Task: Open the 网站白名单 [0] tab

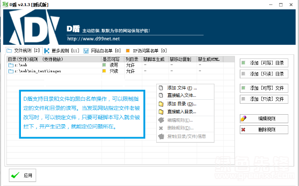Action: point(102,51)
